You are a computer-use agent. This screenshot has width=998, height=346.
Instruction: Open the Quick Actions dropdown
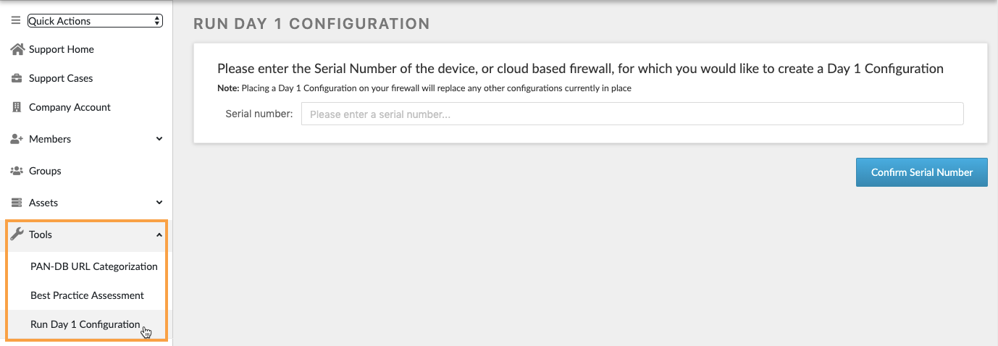tap(95, 21)
